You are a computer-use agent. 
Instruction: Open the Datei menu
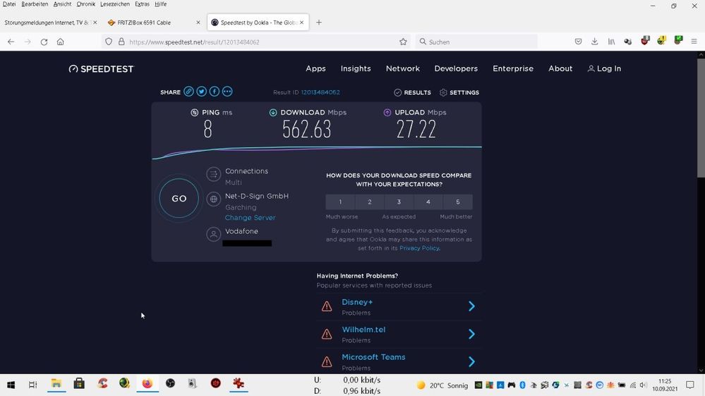point(9,4)
